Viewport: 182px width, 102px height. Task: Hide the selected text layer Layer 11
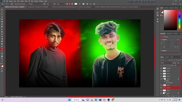coord(161,88)
